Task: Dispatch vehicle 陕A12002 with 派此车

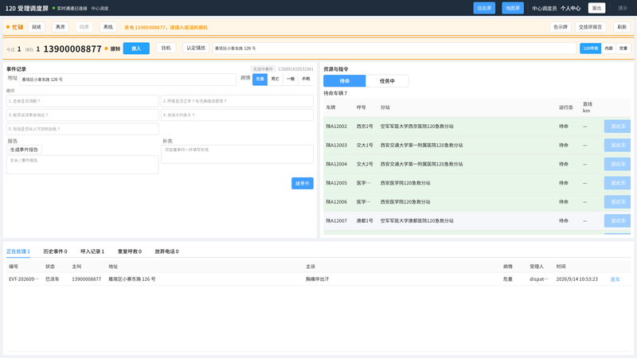Action: (618, 126)
